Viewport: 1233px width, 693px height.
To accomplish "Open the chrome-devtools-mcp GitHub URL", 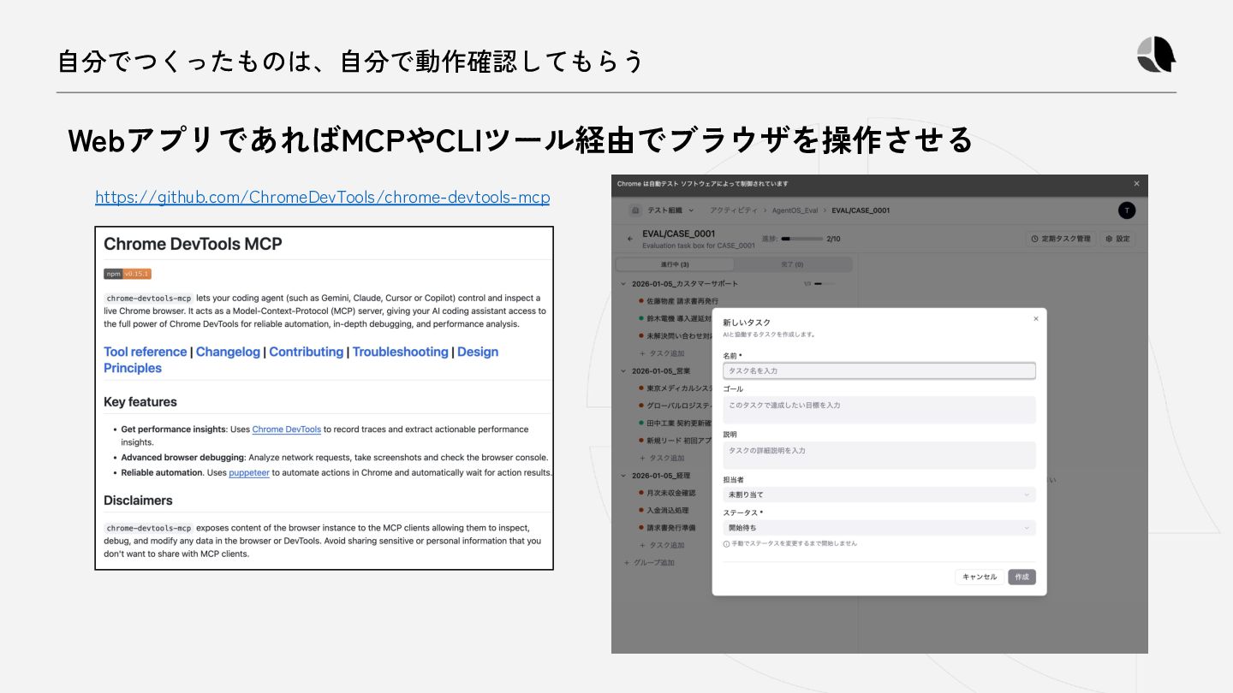I will (x=323, y=198).
